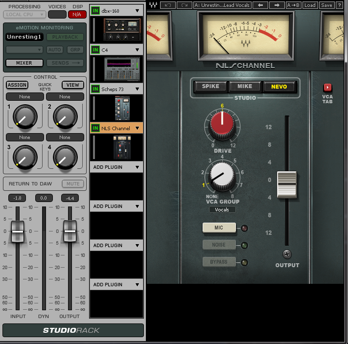Open the C4 slot dropdown arrow
The width and height of the screenshot is (348, 344).
[138, 50]
